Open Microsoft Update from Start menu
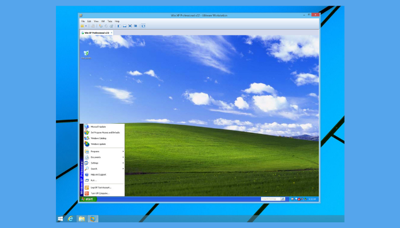This screenshot has width=400, height=228. pyautogui.click(x=104, y=127)
